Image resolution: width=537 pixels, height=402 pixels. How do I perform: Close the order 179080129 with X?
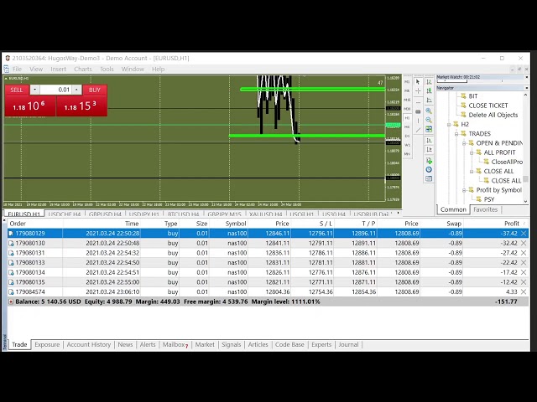pyautogui.click(x=524, y=234)
